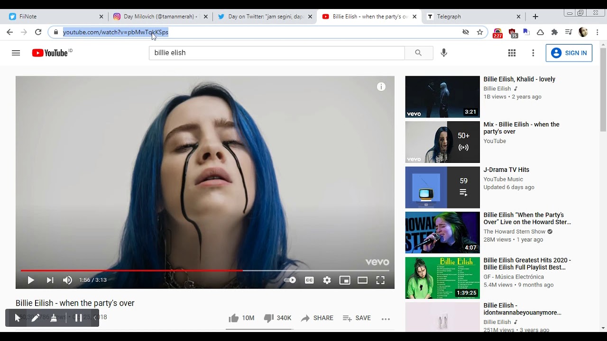Viewport: 607px width, 341px height.
Task: Select overlay toolbar highlighter tool
Action: point(54,318)
